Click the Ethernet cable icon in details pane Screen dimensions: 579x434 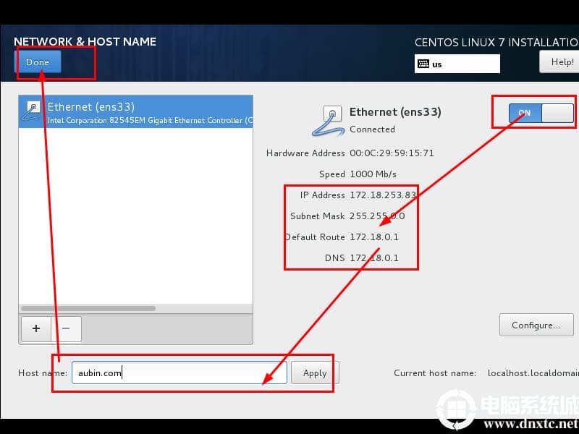click(x=328, y=121)
